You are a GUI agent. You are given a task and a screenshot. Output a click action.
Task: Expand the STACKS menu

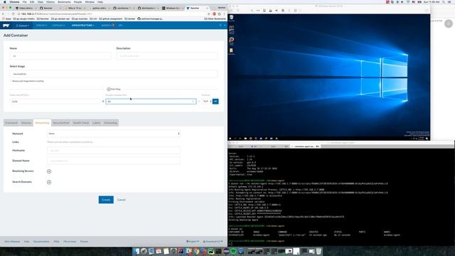coord(41,26)
